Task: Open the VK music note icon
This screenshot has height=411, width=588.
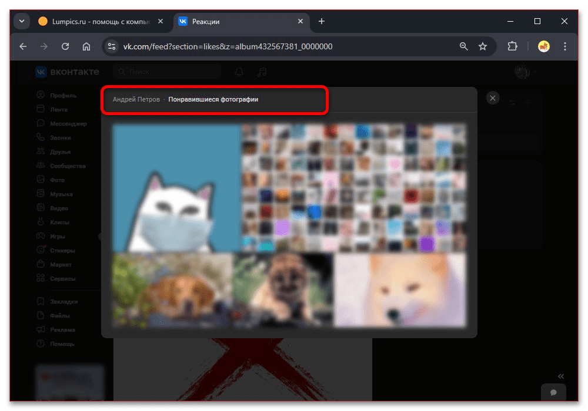Action: [x=262, y=72]
